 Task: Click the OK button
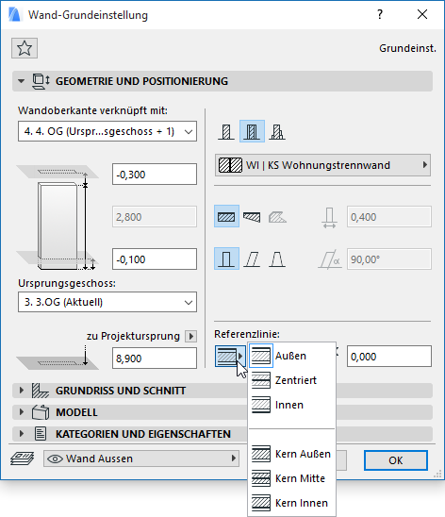click(x=396, y=460)
